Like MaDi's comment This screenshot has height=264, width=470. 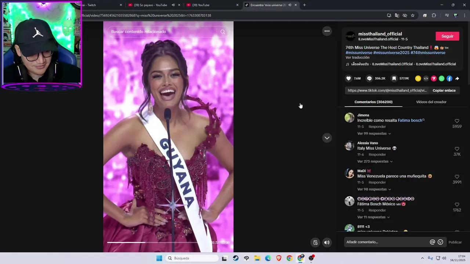coord(457,177)
